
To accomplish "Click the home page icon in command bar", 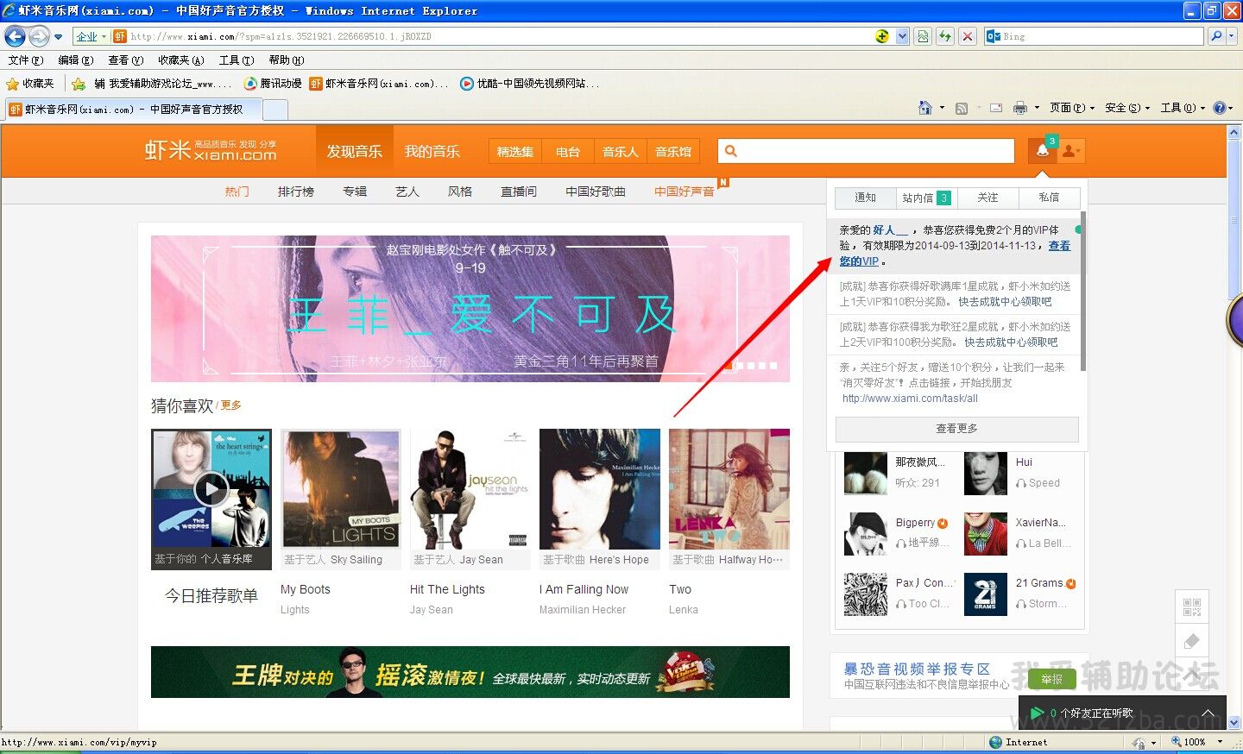I will [925, 108].
